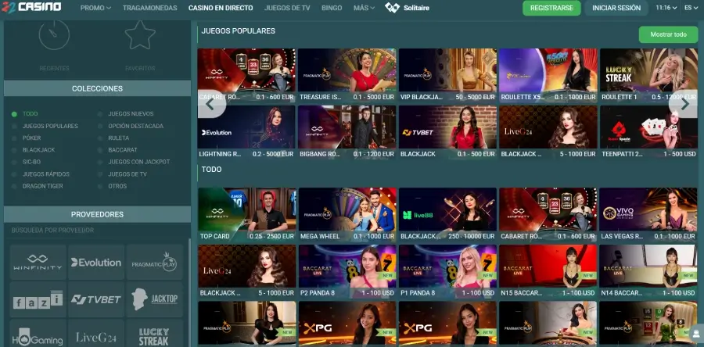
Task: Open the Tragamonedas tab
Action: 150,8
